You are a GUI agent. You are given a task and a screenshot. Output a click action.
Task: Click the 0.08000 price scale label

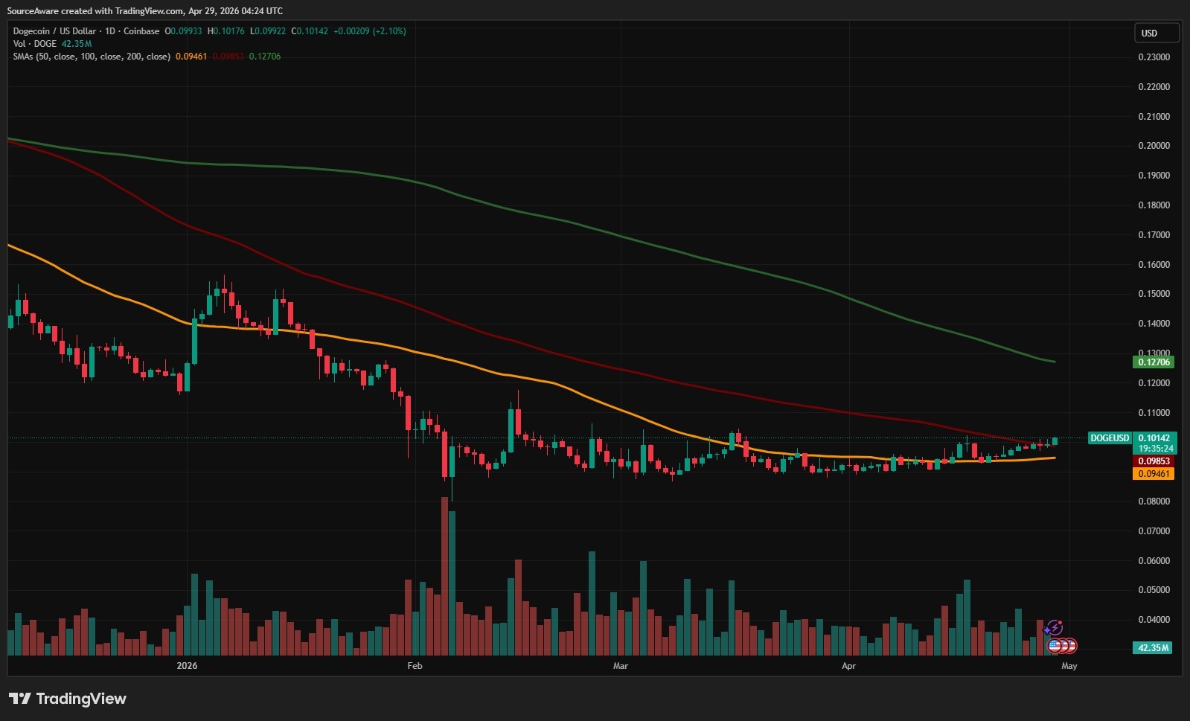point(1154,502)
